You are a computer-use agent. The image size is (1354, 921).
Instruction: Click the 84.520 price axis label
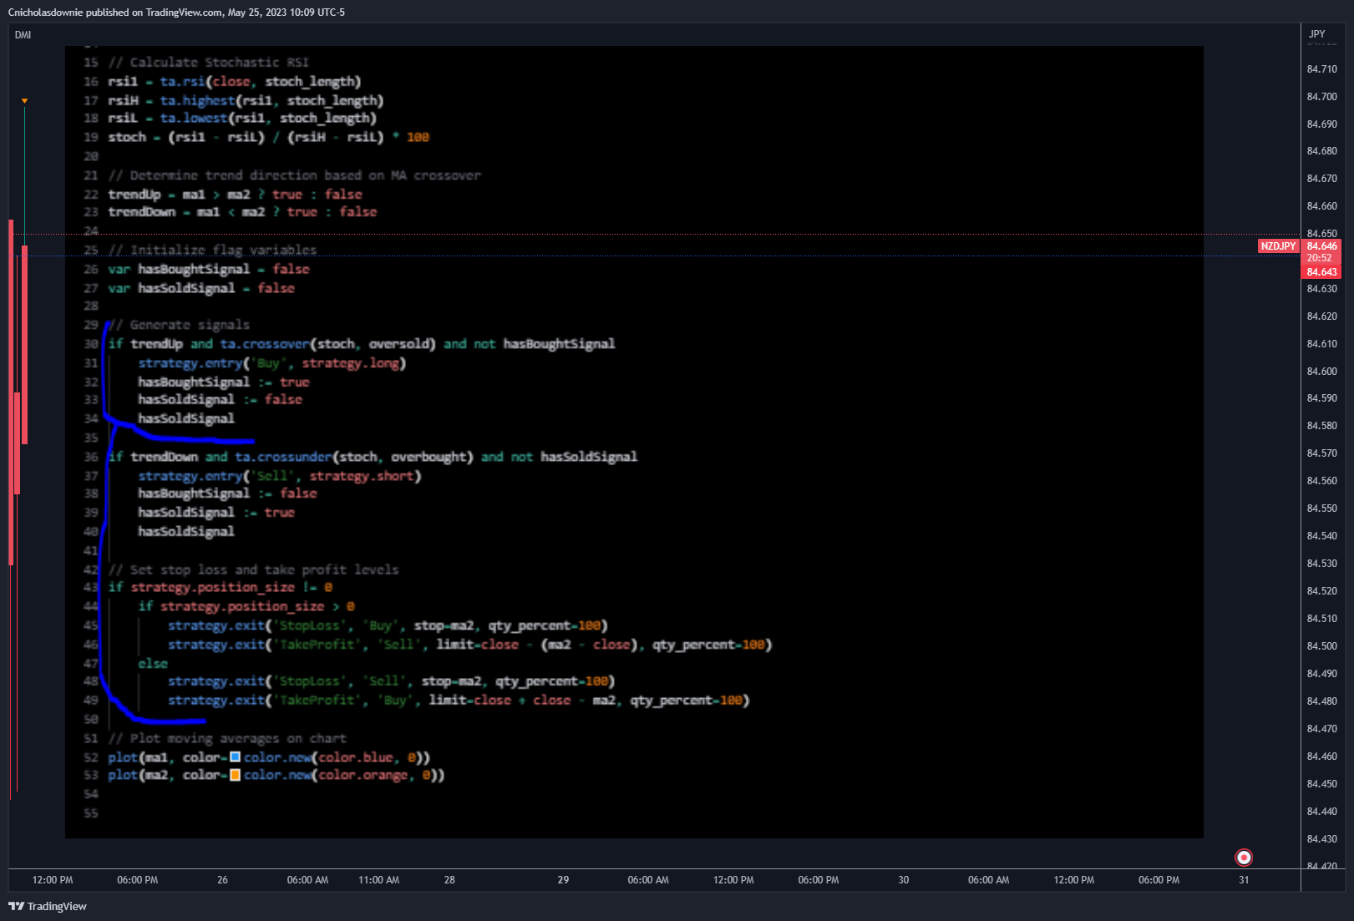point(1321,591)
